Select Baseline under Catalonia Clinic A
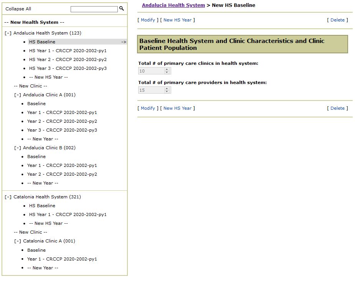Viewport: 355px width, 282px height. pyautogui.click(x=36, y=250)
